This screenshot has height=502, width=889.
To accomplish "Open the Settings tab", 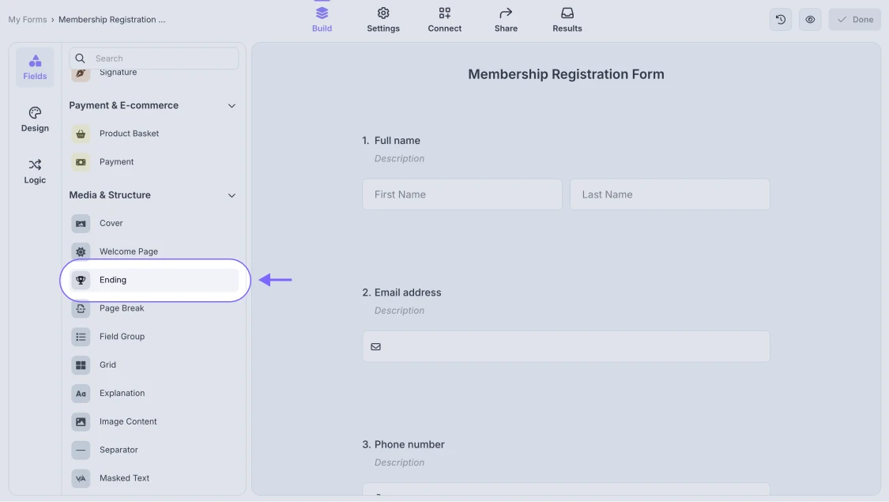I will [383, 20].
